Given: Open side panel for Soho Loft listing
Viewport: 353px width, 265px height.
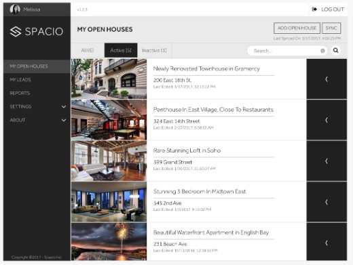Looking at the screenshot, I should pos(327,161).
